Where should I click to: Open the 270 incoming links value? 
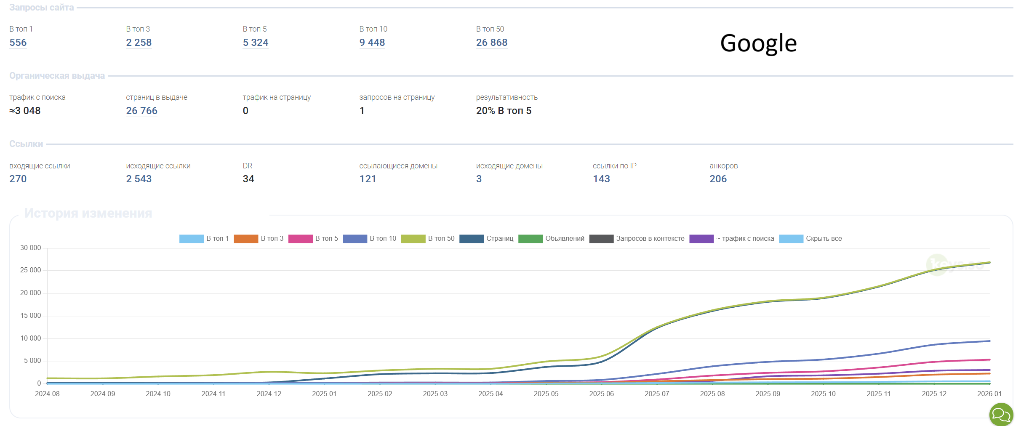[x=18, y=179]
